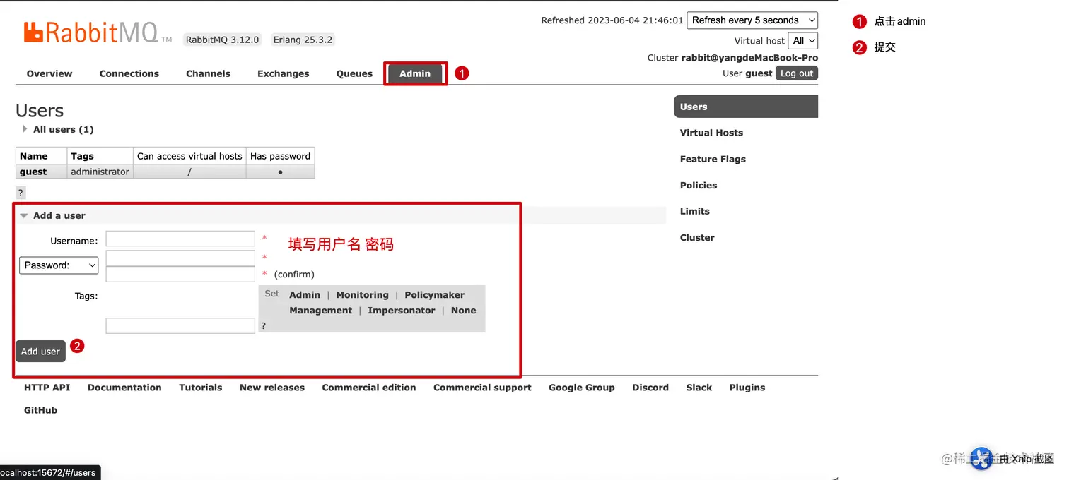Click the RabbitMQ logo

[x=98, y=32]
